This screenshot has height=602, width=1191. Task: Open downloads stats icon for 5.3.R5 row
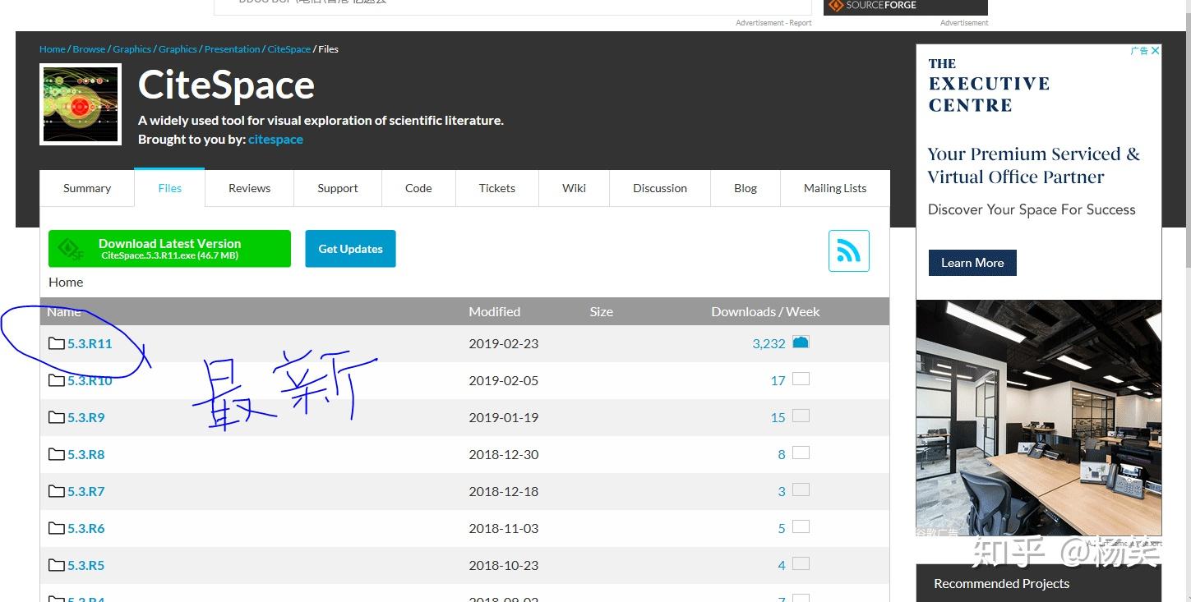(x=801, y=563)
